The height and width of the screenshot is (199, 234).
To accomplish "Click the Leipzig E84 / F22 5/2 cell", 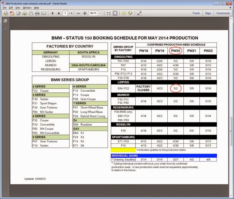I will click(x=175, y=88).
